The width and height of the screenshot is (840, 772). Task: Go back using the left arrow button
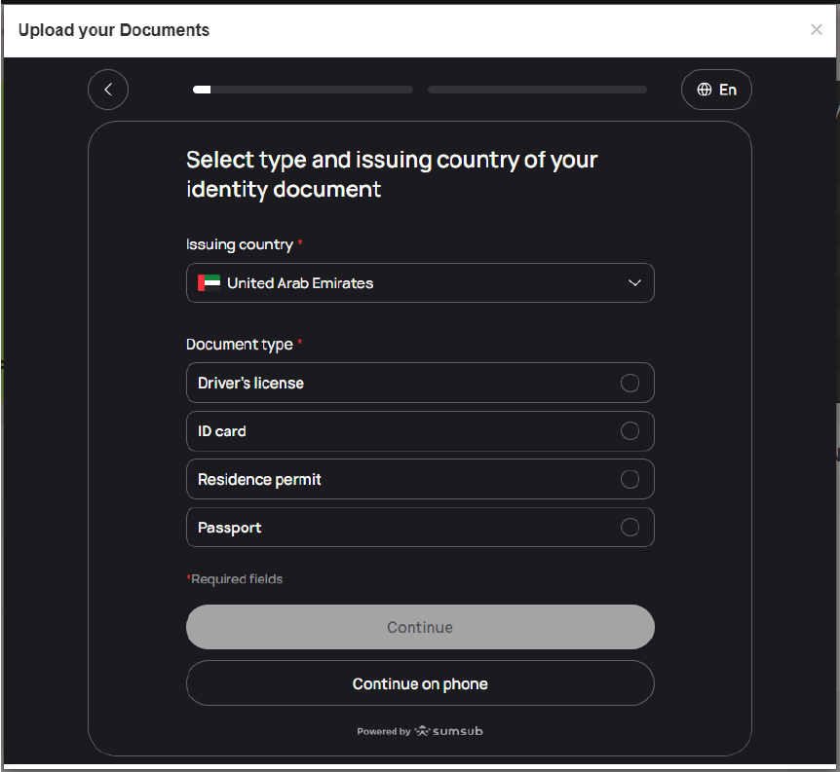click(108, 90)
